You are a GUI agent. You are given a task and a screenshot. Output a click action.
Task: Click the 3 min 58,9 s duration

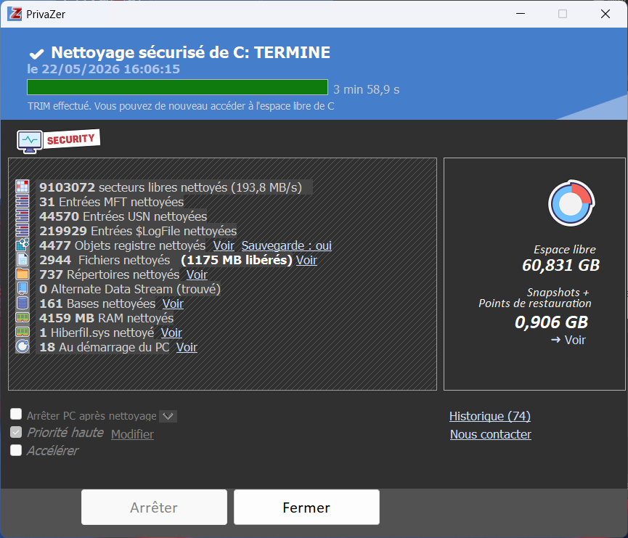coord(366,89)
